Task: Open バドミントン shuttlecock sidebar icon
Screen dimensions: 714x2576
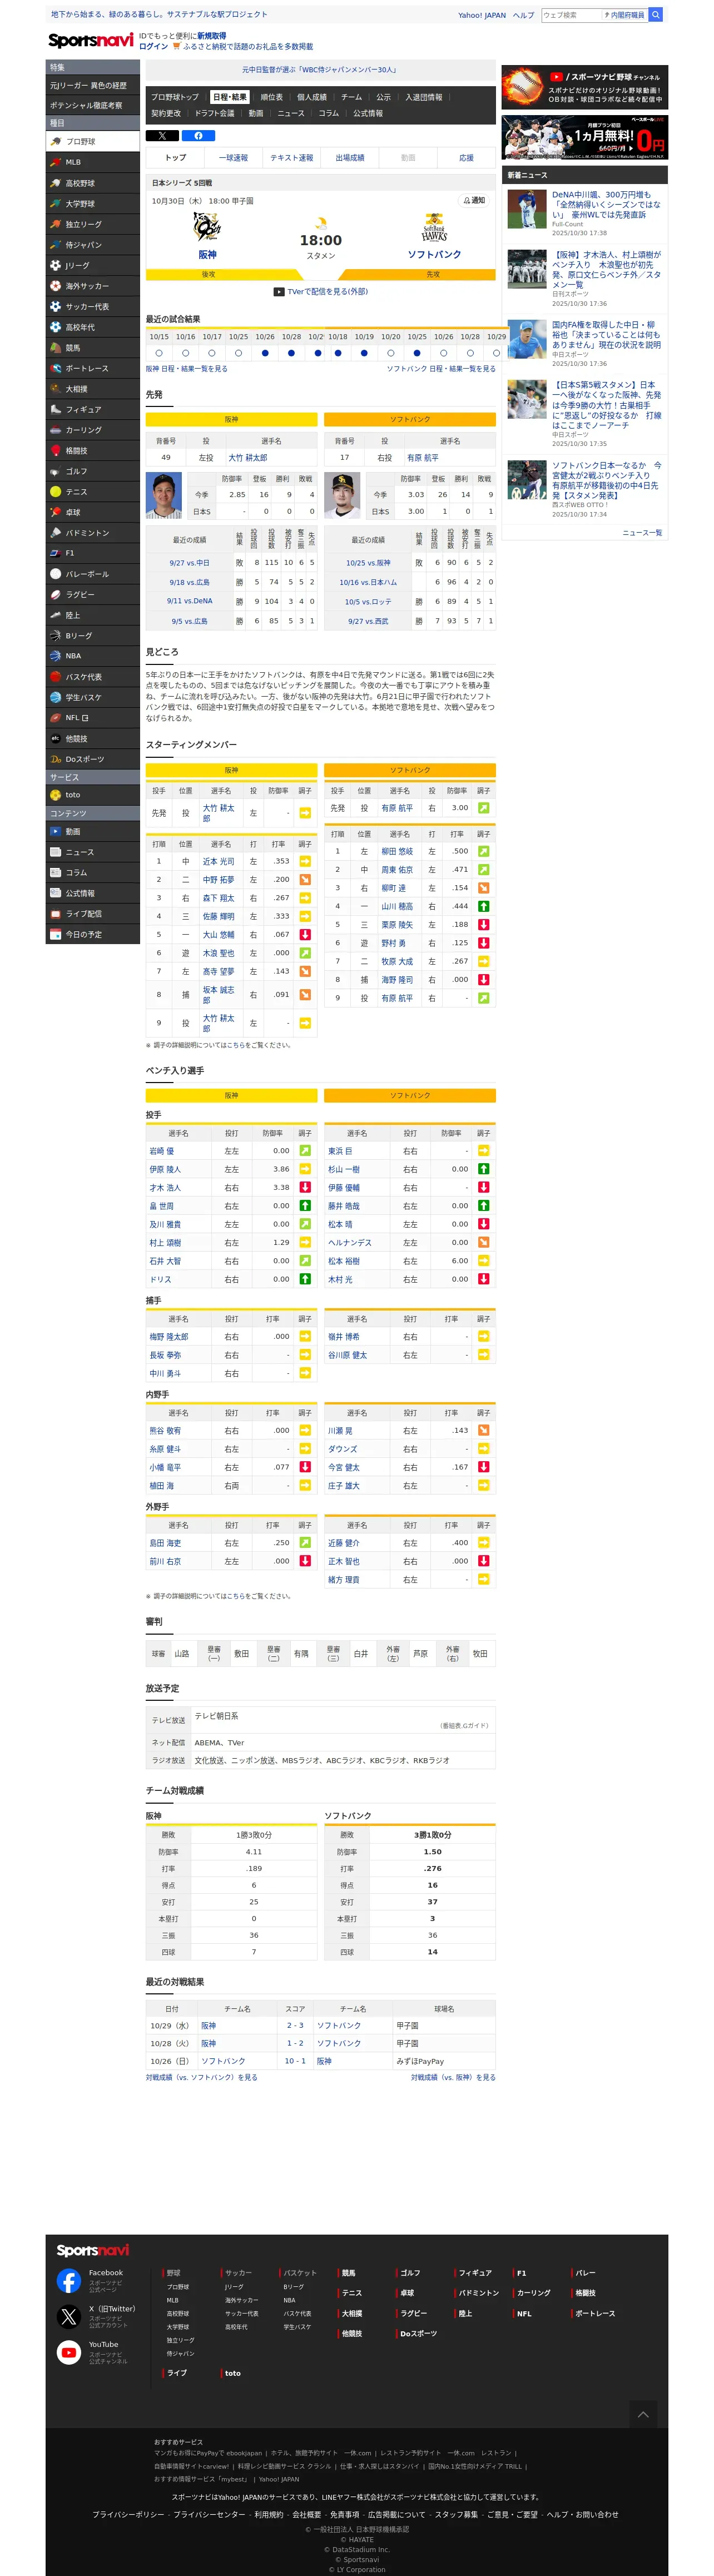Action: pyautogui.click(x=56, y=533)
